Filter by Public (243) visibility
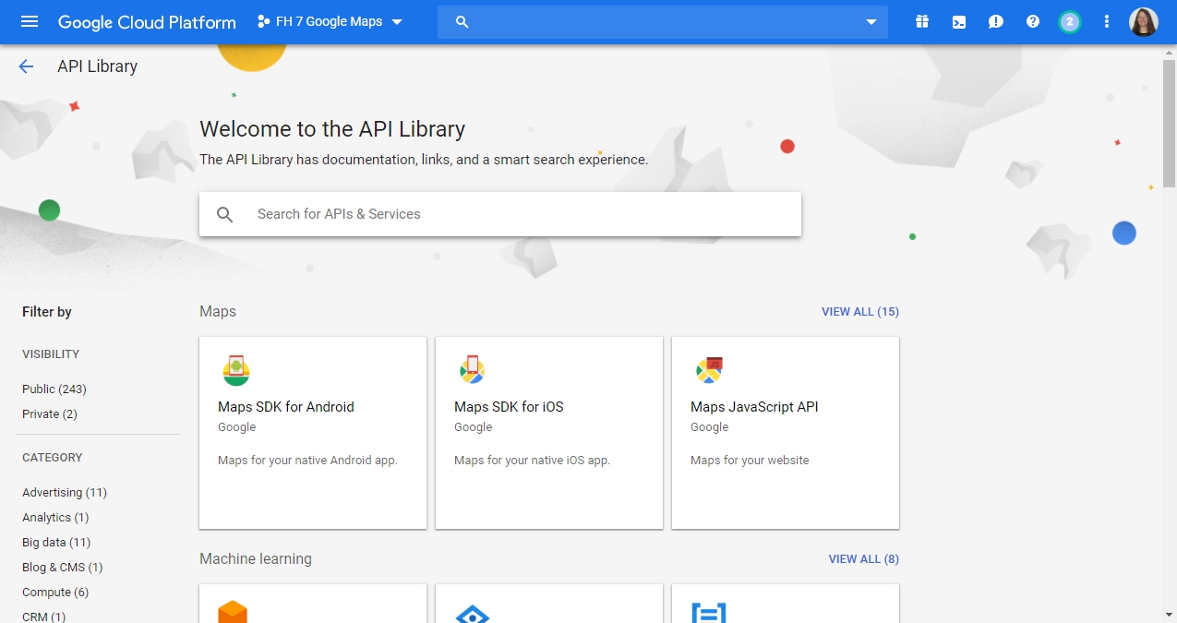Image resolution: width=1177 pixels, height=623 pixels. [54, 389]
